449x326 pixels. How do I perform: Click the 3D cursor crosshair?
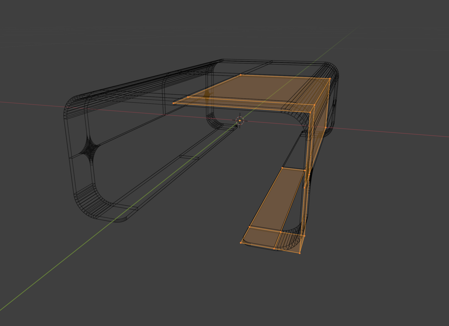point(240,120)
